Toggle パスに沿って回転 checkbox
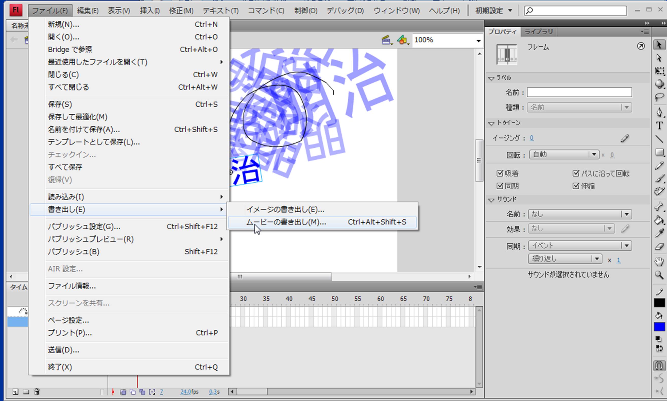 pyautogui.click(x=576, y=173)
